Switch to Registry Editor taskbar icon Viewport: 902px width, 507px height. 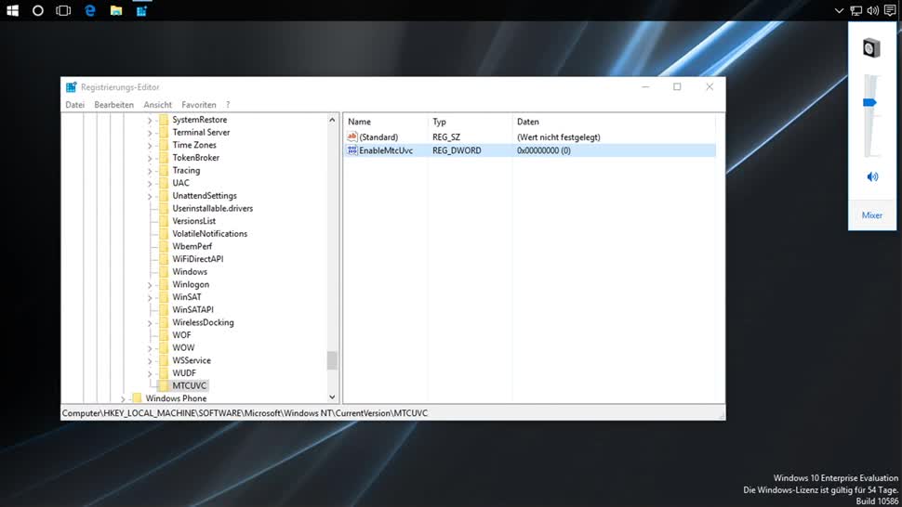pyautogui.click(x=141, y=10)
